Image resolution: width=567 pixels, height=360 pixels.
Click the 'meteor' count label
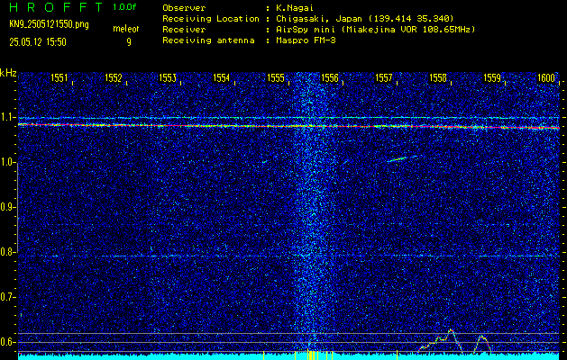pos(126,29)
